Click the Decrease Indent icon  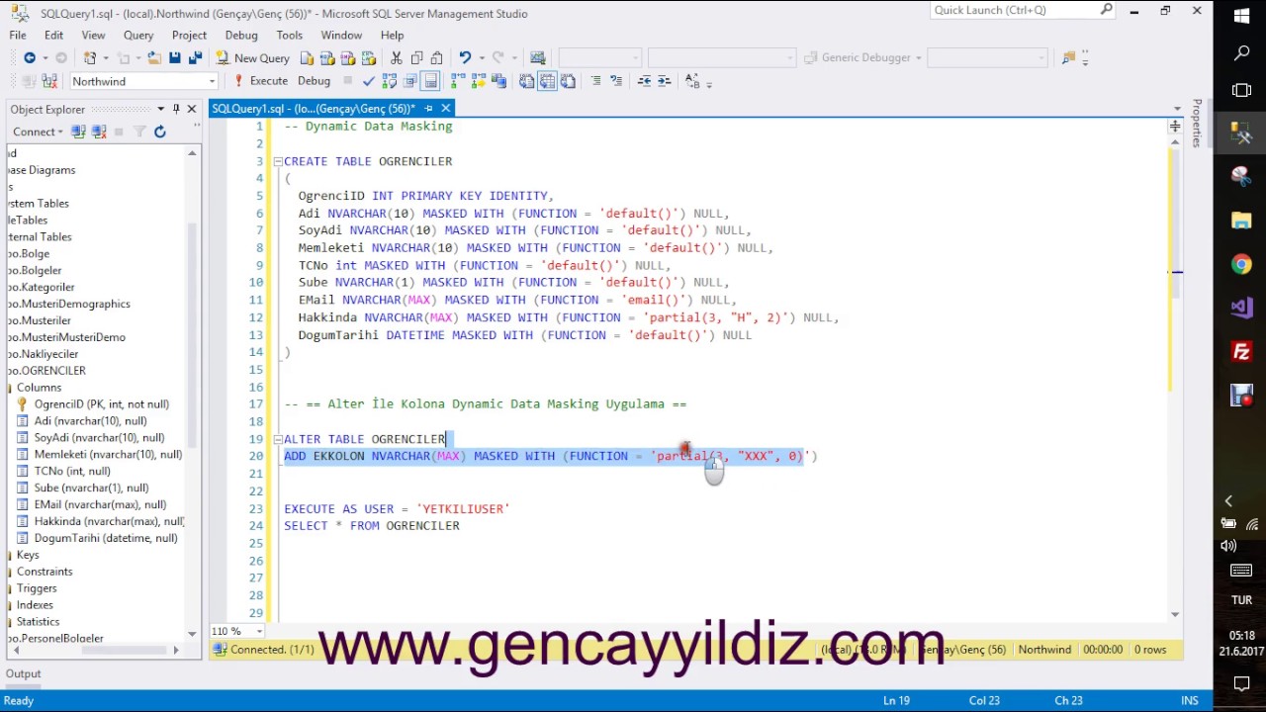(x=644, y=81)
